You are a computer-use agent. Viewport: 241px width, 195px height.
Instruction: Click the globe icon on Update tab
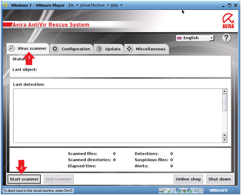99,49
